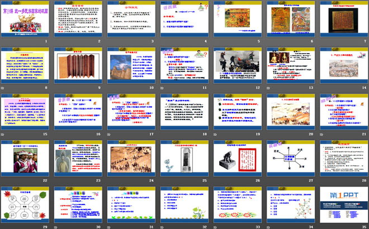Select slide 18 thumbnail with black paragraph text
This screenshot has height=229, width=369.
(184, 112)
